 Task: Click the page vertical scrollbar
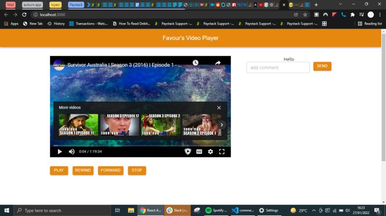[x=384, y=98]
